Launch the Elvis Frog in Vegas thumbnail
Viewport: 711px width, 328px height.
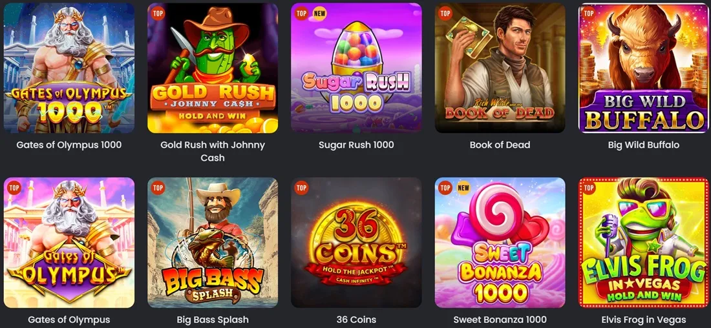pyautogui.click(x=644, y=243)
